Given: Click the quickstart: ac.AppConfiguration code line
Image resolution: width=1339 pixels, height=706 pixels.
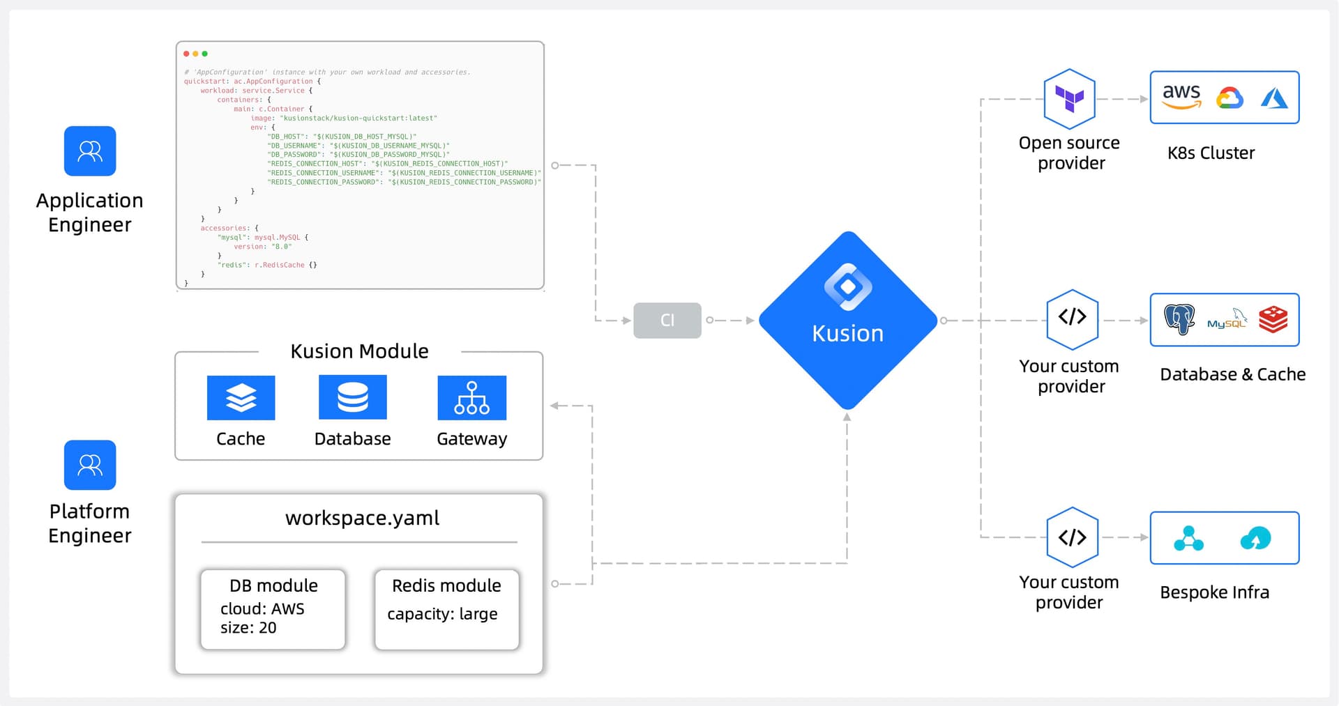Looking at the screenshot, I should pyautogui.click(x=252, y=82).
